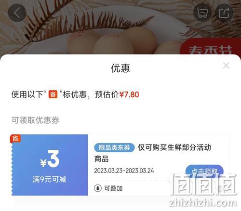
Task: Click the 可叠加 stack icon
Action: coord(98,188)
